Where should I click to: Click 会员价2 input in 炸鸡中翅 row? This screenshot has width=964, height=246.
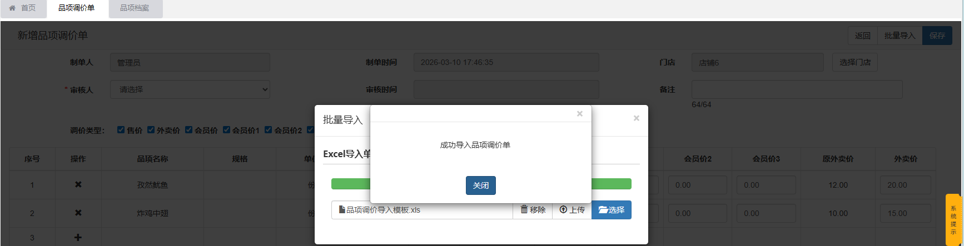[698, 213]
